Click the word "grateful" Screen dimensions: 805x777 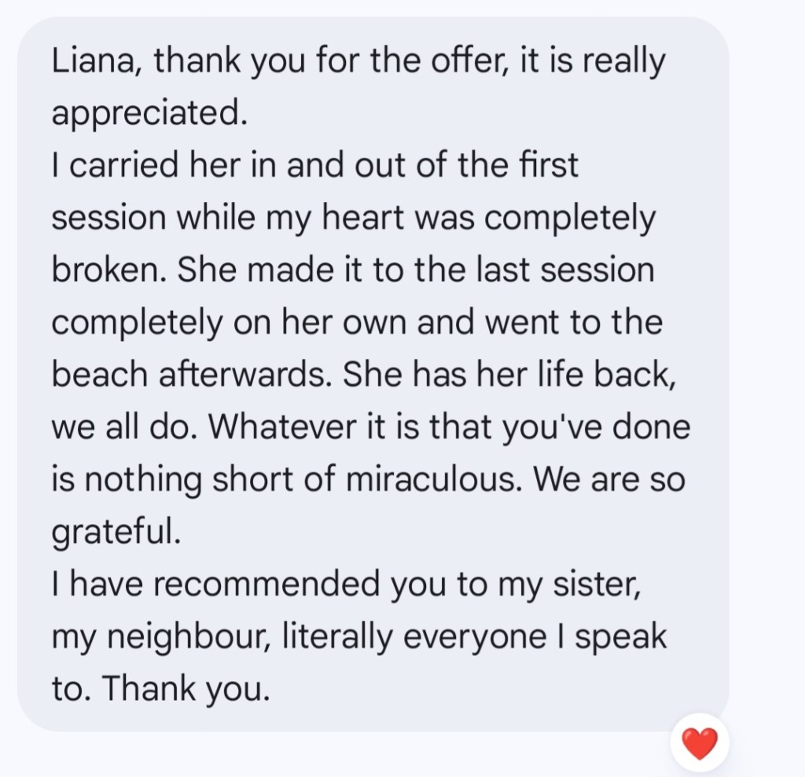pyautogui.click(x=116, y=532)
